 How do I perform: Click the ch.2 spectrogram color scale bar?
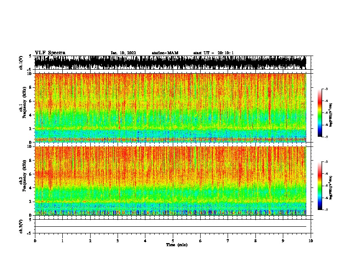[x=320, y=186]
